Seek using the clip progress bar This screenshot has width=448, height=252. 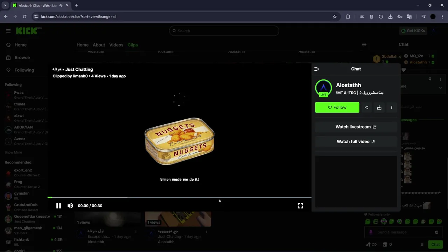(x=179, y=197)
